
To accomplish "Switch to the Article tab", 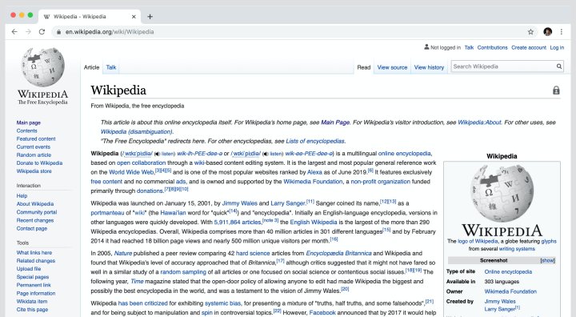I will 91,67.
